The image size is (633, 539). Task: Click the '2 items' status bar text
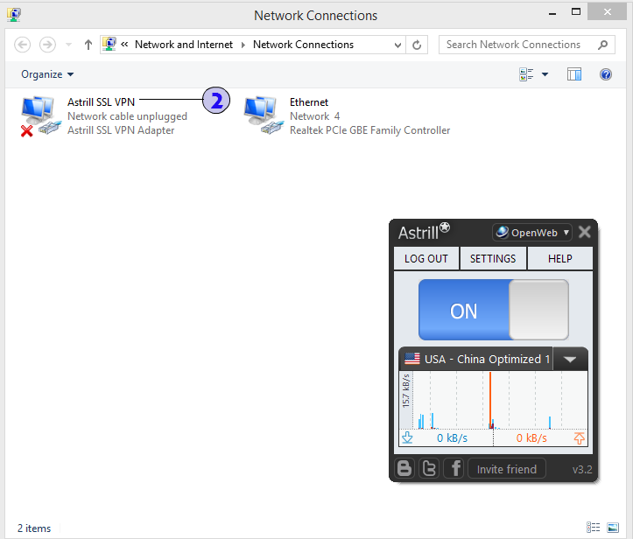click(x=34, y=528)
